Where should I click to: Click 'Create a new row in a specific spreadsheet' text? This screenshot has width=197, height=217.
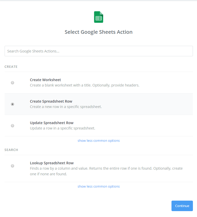(66, 107)
